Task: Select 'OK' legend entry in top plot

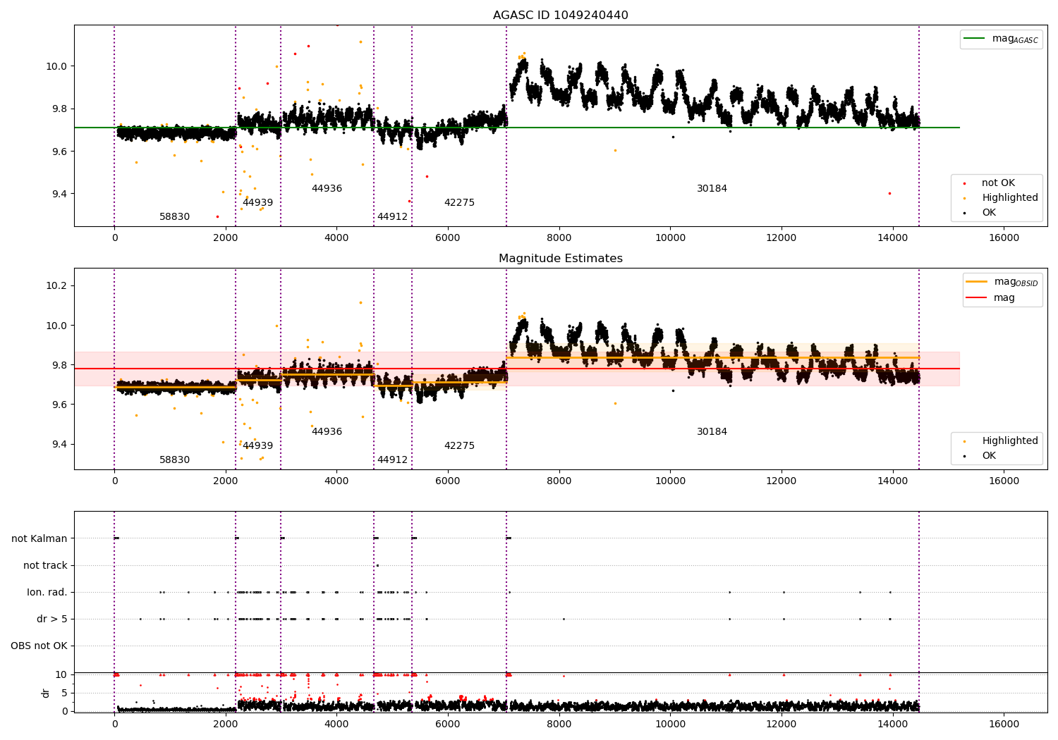Action: [989, 213]
